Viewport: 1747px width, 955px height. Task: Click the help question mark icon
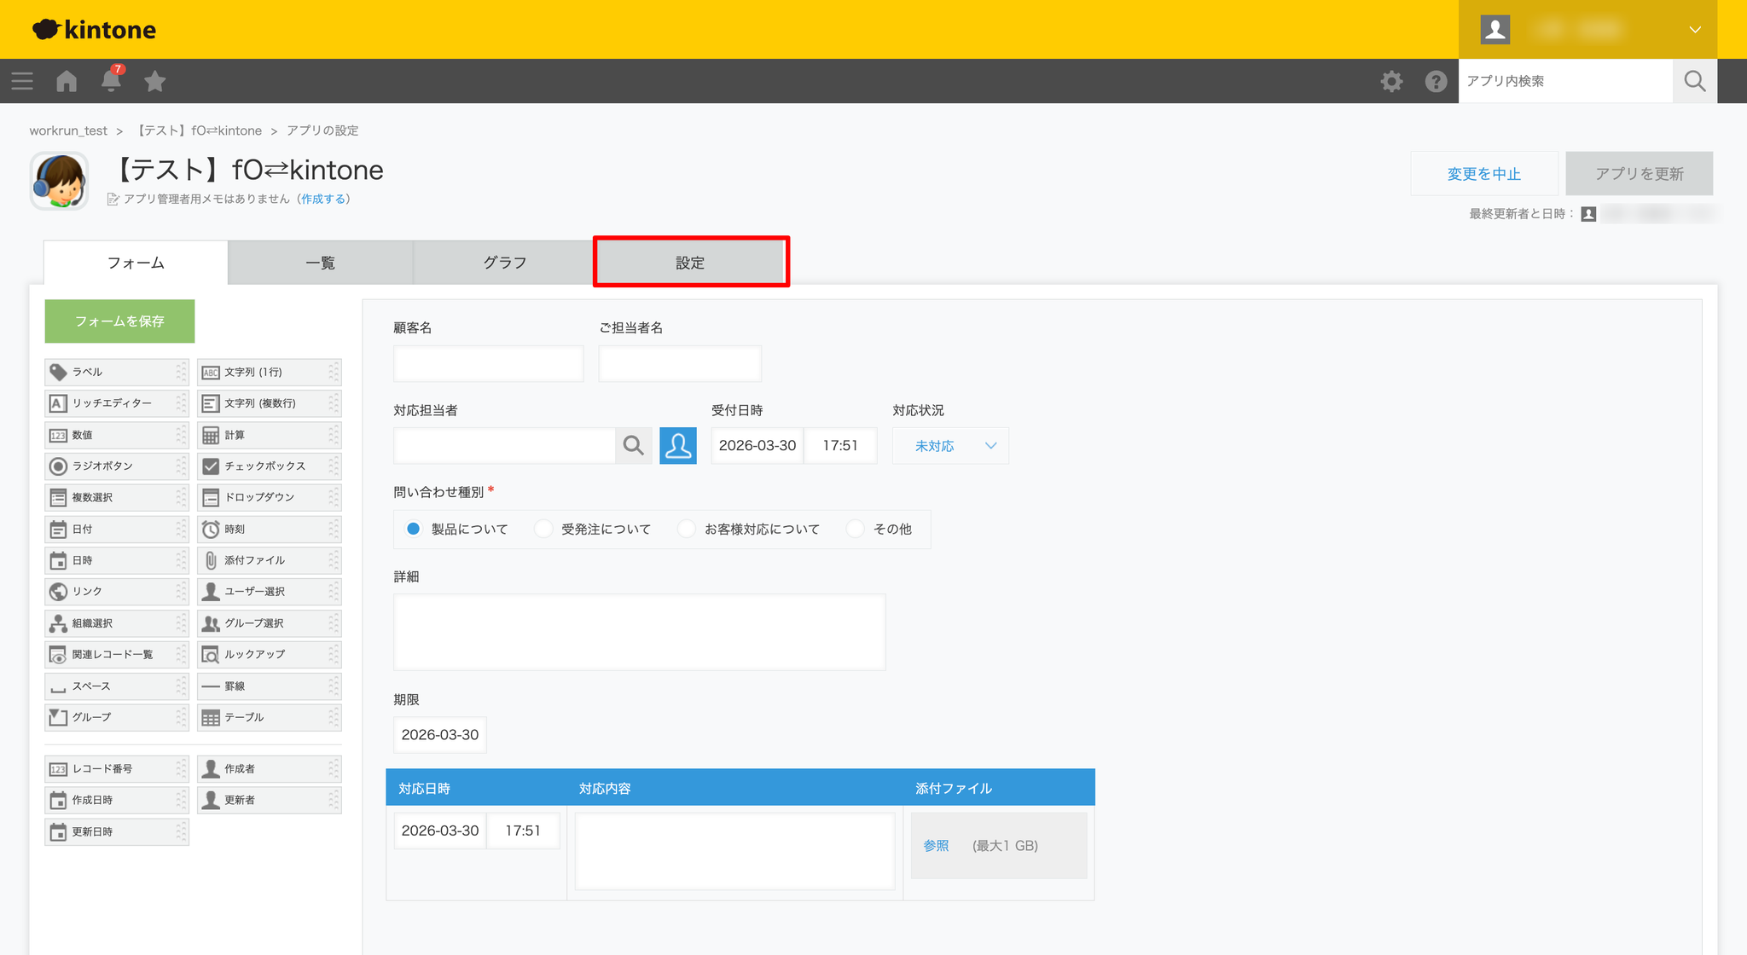click(1436, 81)
